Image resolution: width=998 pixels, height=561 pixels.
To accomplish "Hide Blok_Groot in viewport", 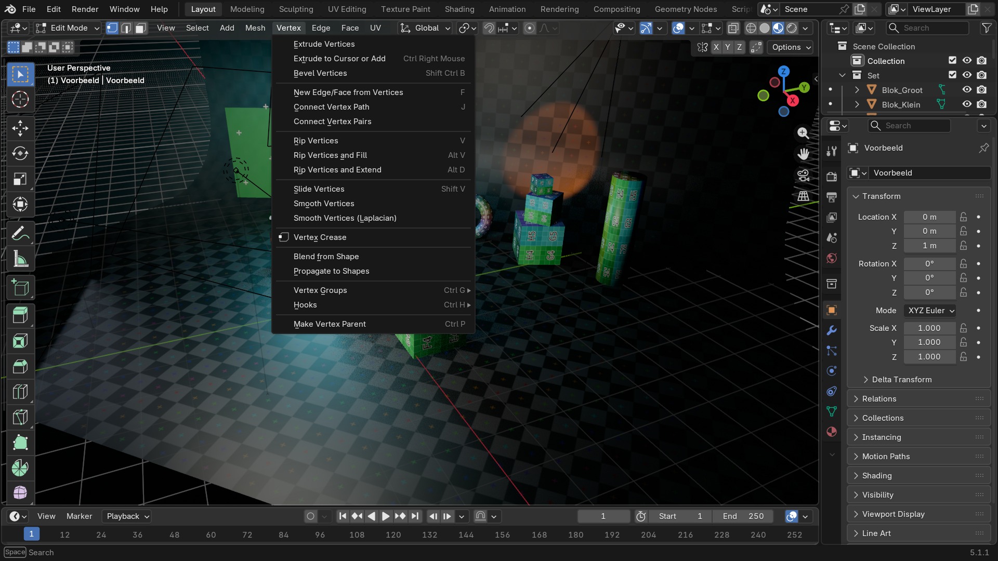I will tap(967, 90).
